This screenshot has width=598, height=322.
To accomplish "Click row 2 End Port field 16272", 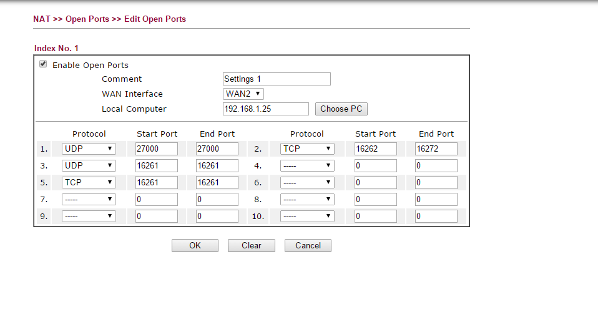I will click(436, 149).
